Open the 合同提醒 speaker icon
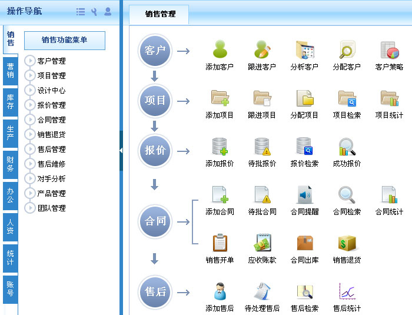412x315 pixels. (x=304, y=194)
